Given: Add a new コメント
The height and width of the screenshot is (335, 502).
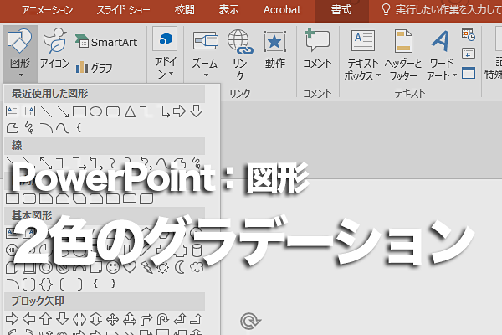Looking at the screenshot, I should (317, 49).
